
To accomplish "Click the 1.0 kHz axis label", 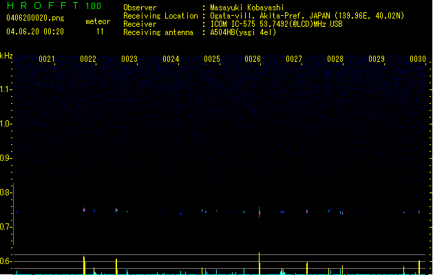I will pos(6,123).
